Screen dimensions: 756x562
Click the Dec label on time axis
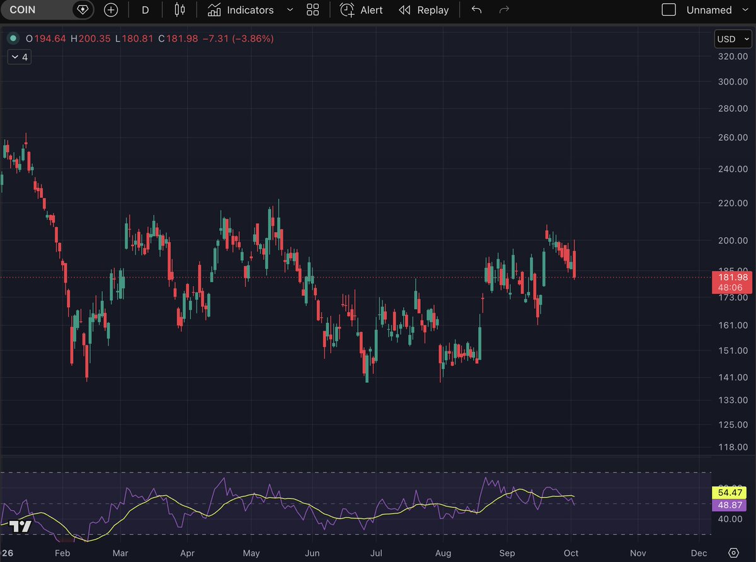698,553
